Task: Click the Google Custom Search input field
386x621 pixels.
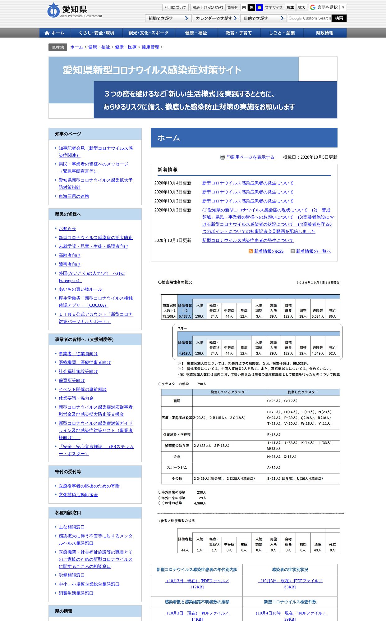Action: coord(310,18)
